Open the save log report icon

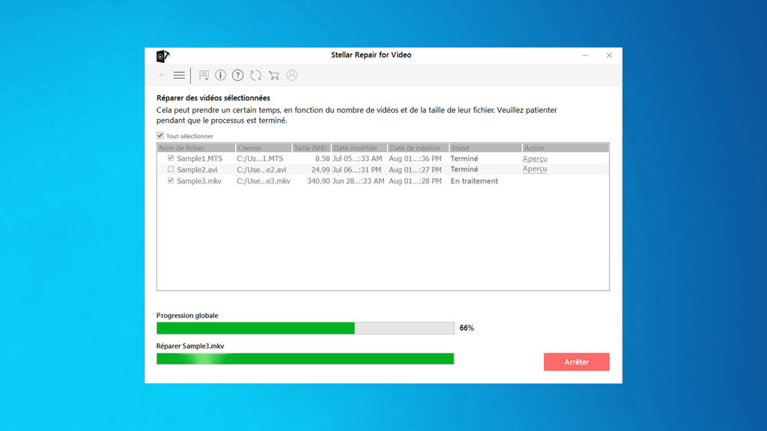coord(204,76)
